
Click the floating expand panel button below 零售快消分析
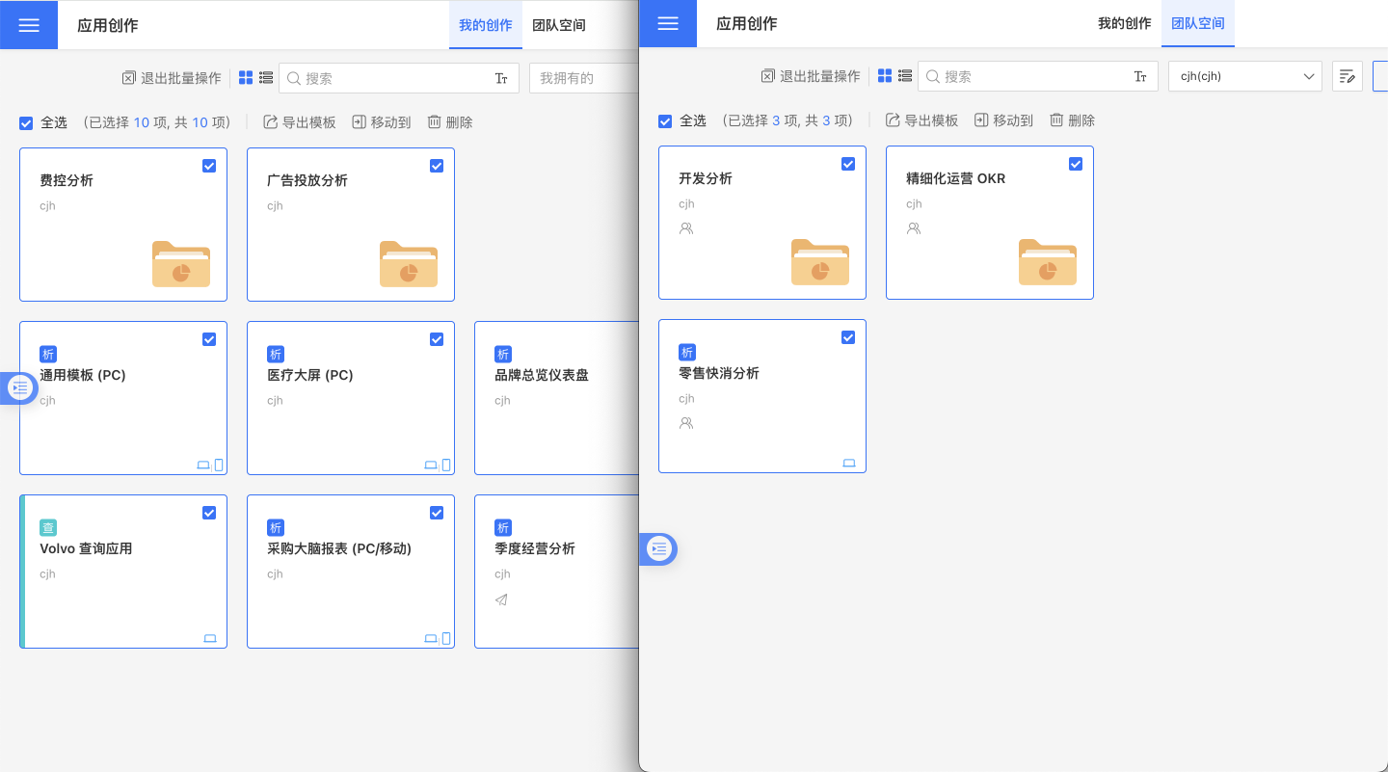(x=659, y=549)
